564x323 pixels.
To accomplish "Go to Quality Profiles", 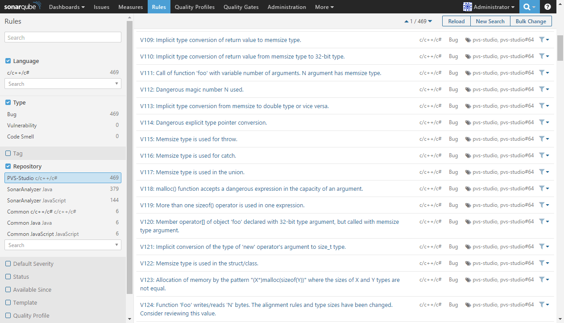I will click(x=195, y=7).
